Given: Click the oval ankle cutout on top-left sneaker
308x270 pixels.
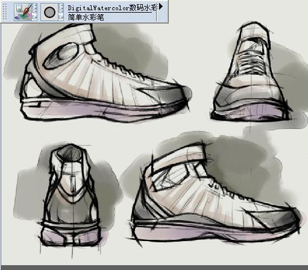Looking at the screenshot, I should [61, 56].
